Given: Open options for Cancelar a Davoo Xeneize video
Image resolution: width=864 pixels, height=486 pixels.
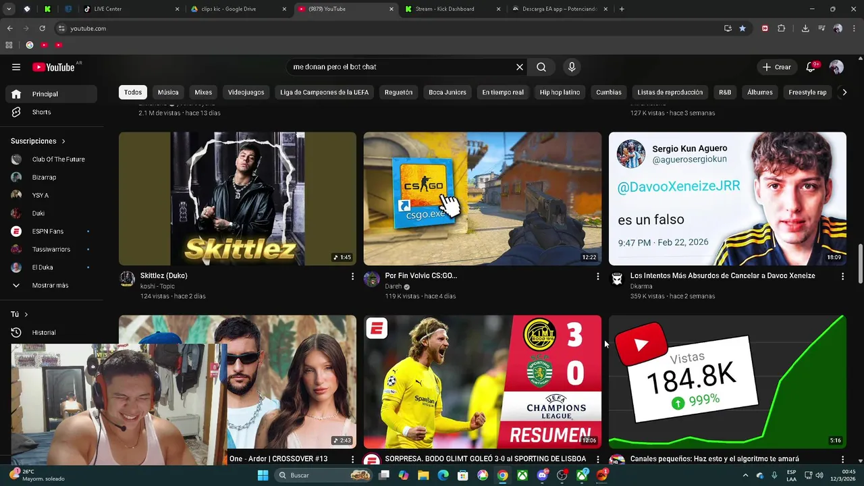Looking at the screenshot, I should point(842,276).
